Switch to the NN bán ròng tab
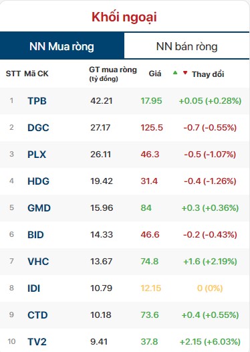 pos(186,46)
